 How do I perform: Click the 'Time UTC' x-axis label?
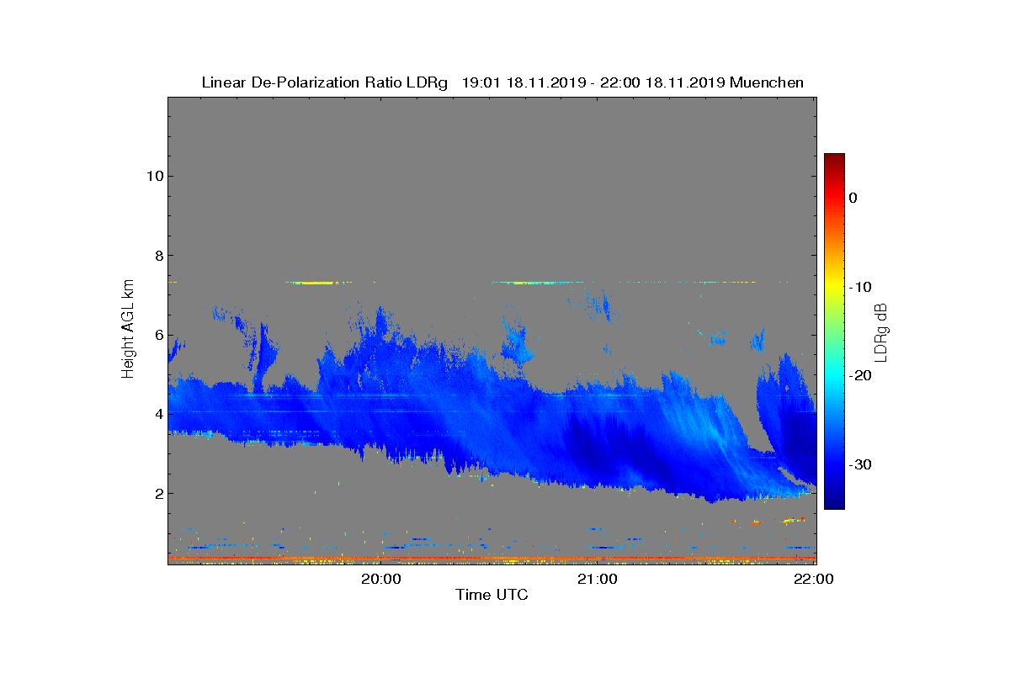[x=492, y=595]
